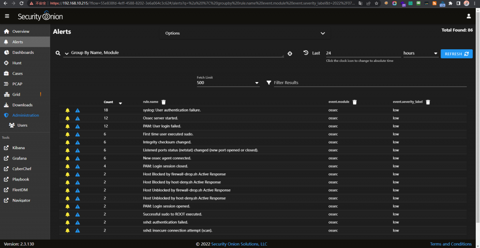Image resolution: width=480 pixels, height=248 pixels.
Task: Acknowledge sshd insecure connection attempt bell
Action: click(67, 230)
